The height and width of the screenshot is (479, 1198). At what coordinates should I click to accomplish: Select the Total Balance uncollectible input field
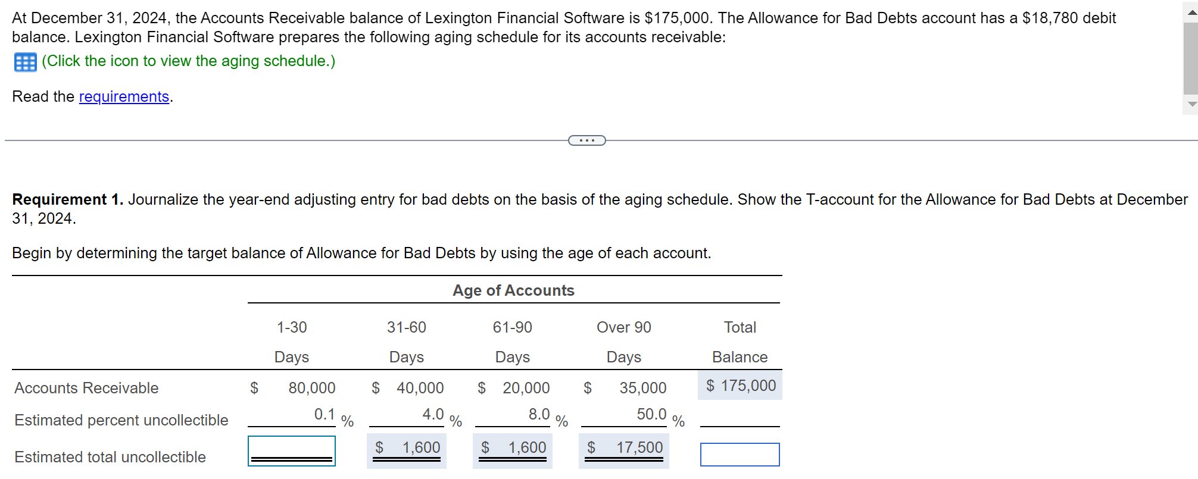pos(740,454)
